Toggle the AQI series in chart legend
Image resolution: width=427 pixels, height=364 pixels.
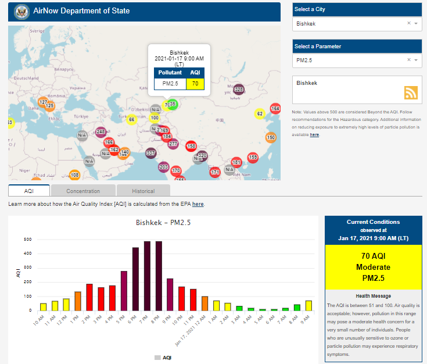(x=163, y=358)
